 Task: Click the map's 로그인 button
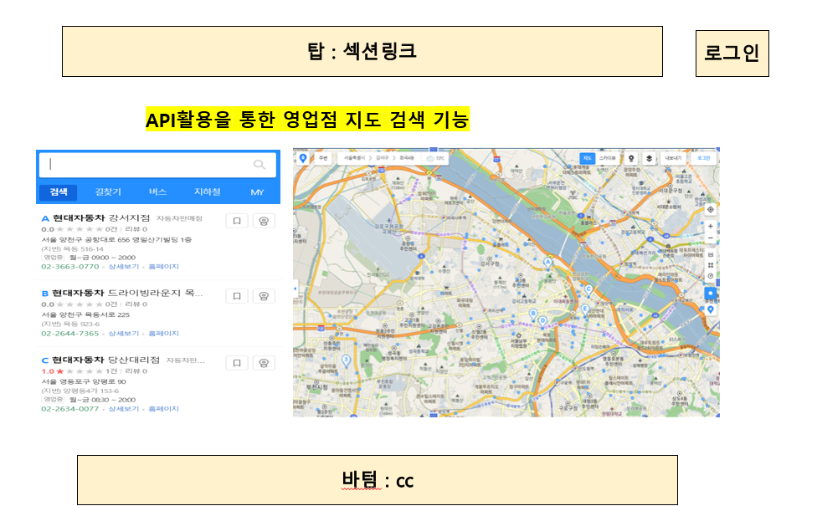click(x=703, y=158)
